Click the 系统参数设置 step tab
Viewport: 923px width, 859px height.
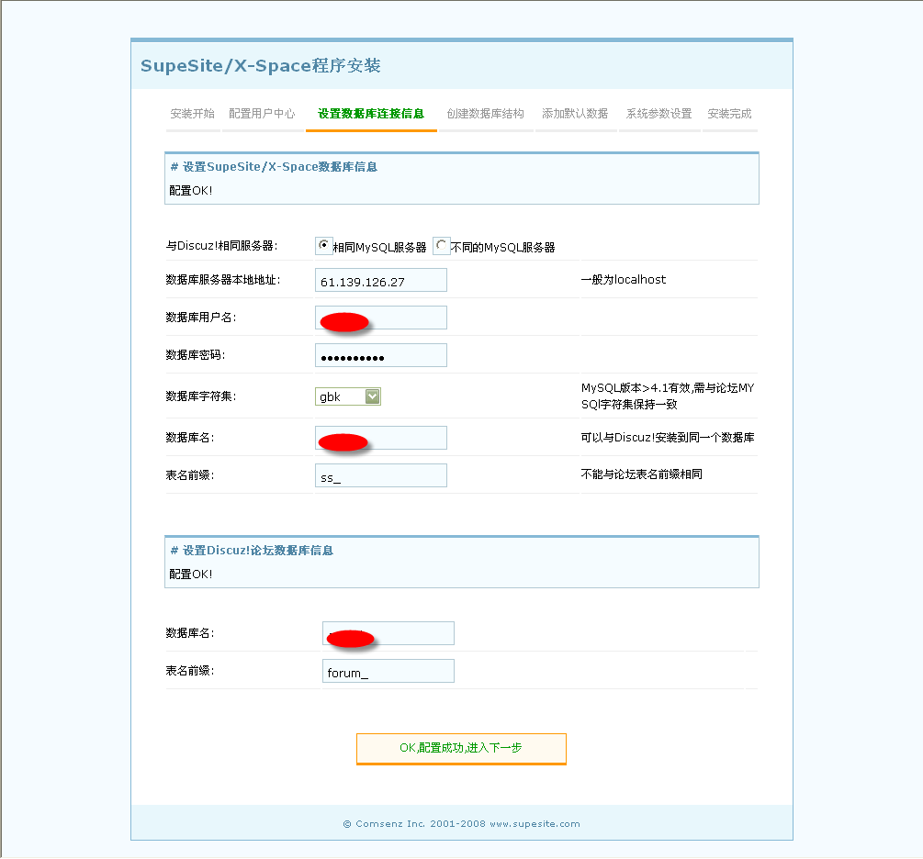658,114
